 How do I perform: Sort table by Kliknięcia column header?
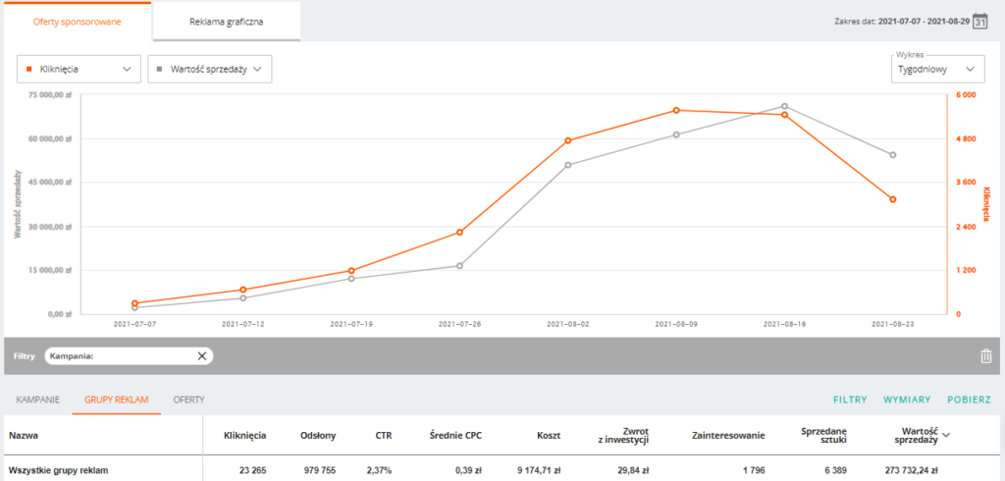pyautogui.click(x=245, y=434)
